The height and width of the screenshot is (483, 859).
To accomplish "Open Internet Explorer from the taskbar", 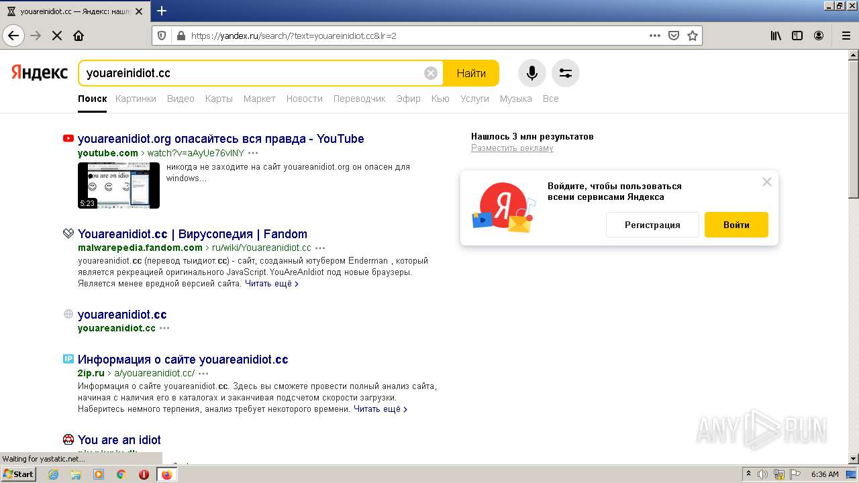I will [x=53, y=474].
